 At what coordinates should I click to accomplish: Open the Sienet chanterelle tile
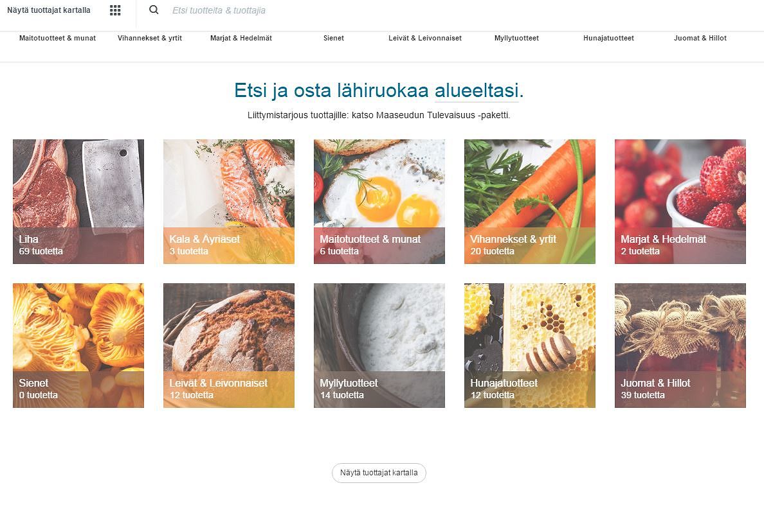coord(78,345)
